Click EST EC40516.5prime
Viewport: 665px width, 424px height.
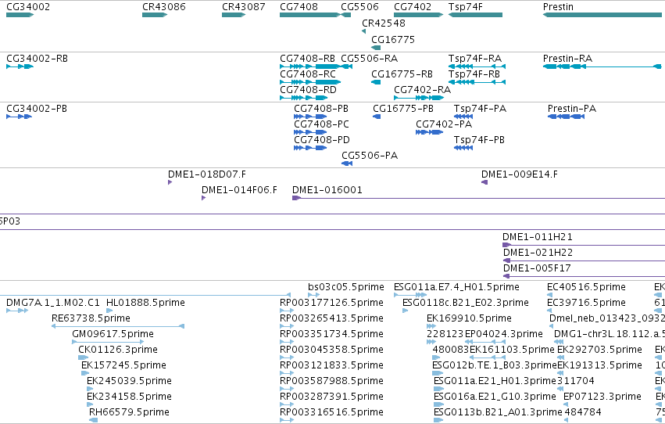click(x=550, y=295)
